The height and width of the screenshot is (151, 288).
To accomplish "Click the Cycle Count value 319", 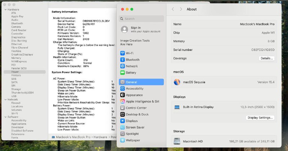I will pos(85,60).
